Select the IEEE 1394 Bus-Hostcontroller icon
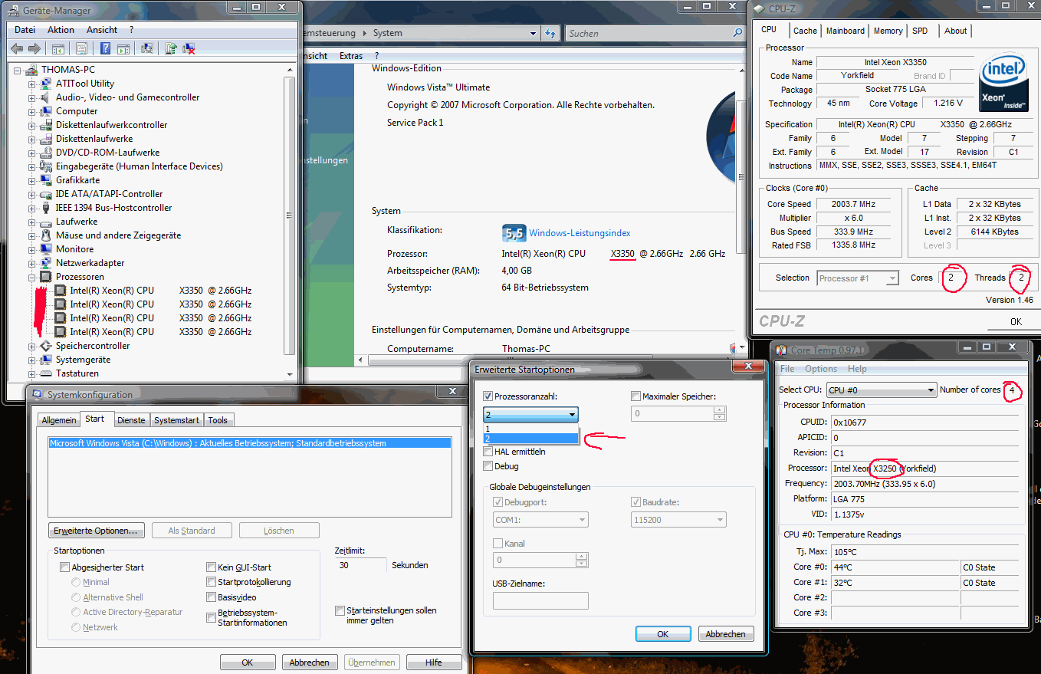The image size is (1041, 674). pos(46,208)
